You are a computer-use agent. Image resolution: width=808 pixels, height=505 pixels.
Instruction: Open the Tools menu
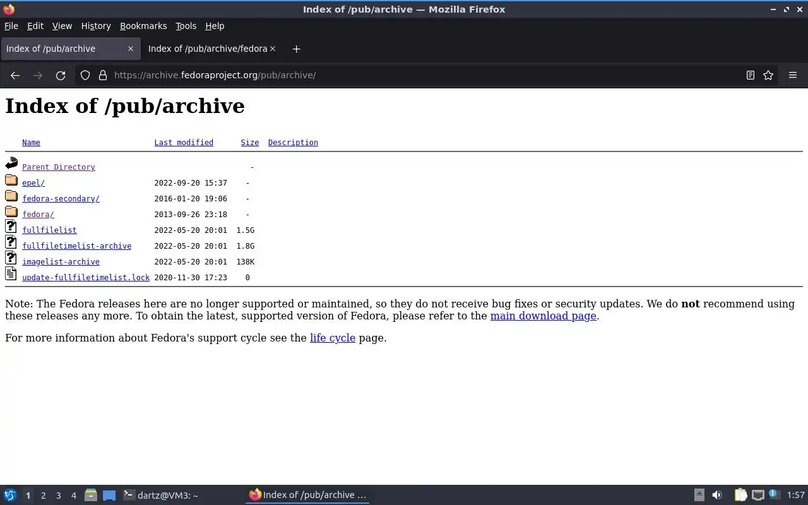tap(186, 26)
